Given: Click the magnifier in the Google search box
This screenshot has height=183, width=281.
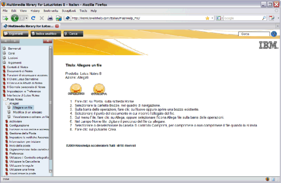Looking at the screenshot, I should pos(264,18).
